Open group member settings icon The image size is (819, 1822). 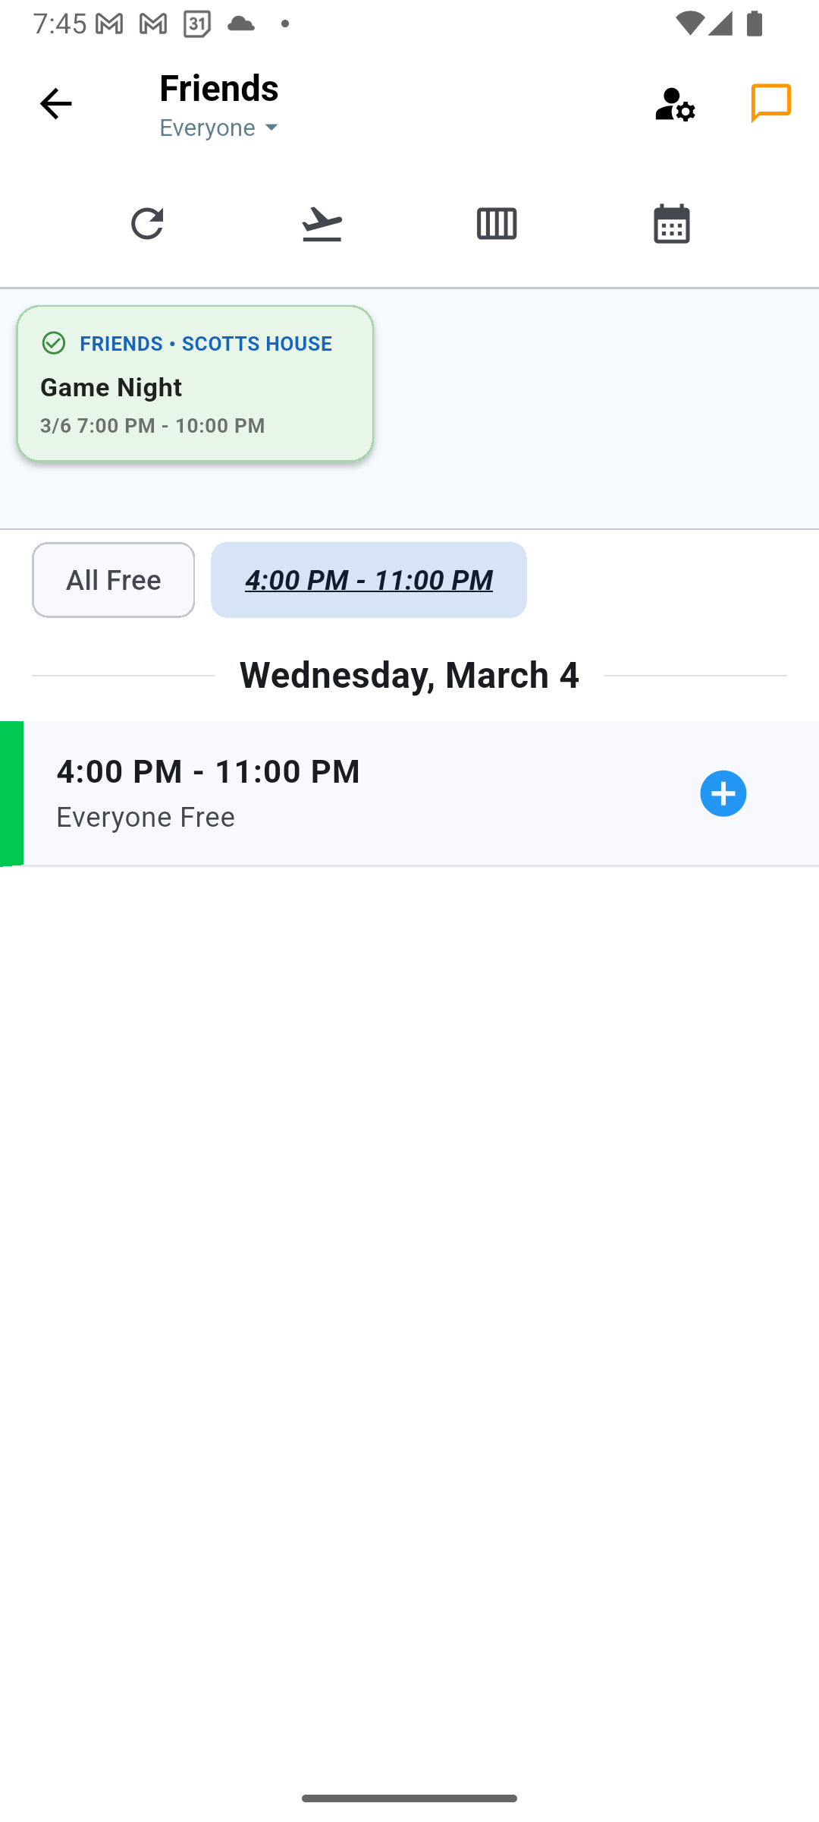coord(674,104)
